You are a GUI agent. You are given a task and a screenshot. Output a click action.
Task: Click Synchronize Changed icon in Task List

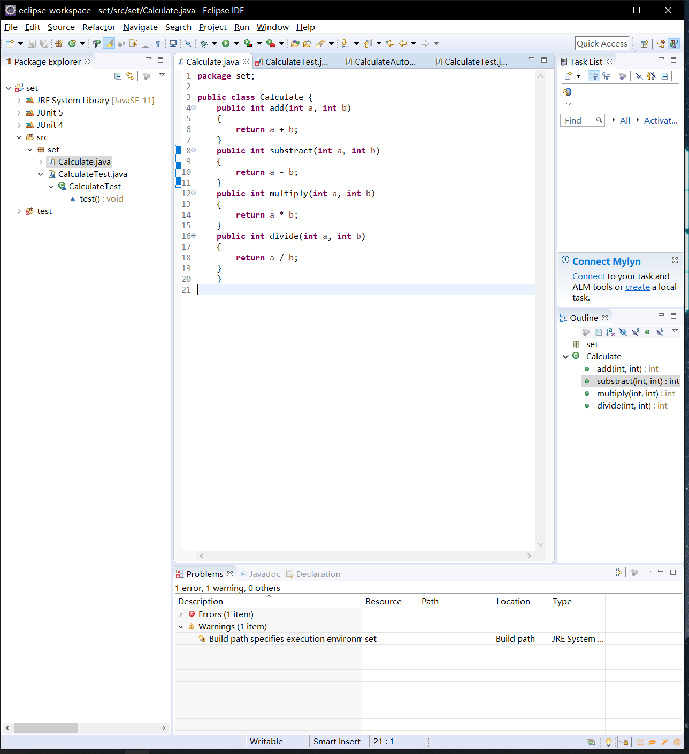click(x=566, y=92)
